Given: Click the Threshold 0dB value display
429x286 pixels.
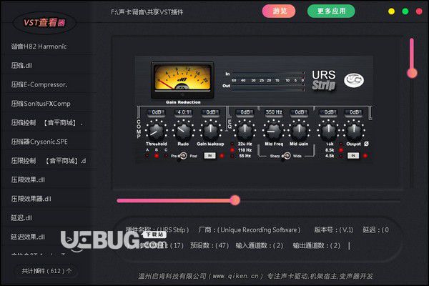Looking at the screenshot, I should (x=156, y=112).
